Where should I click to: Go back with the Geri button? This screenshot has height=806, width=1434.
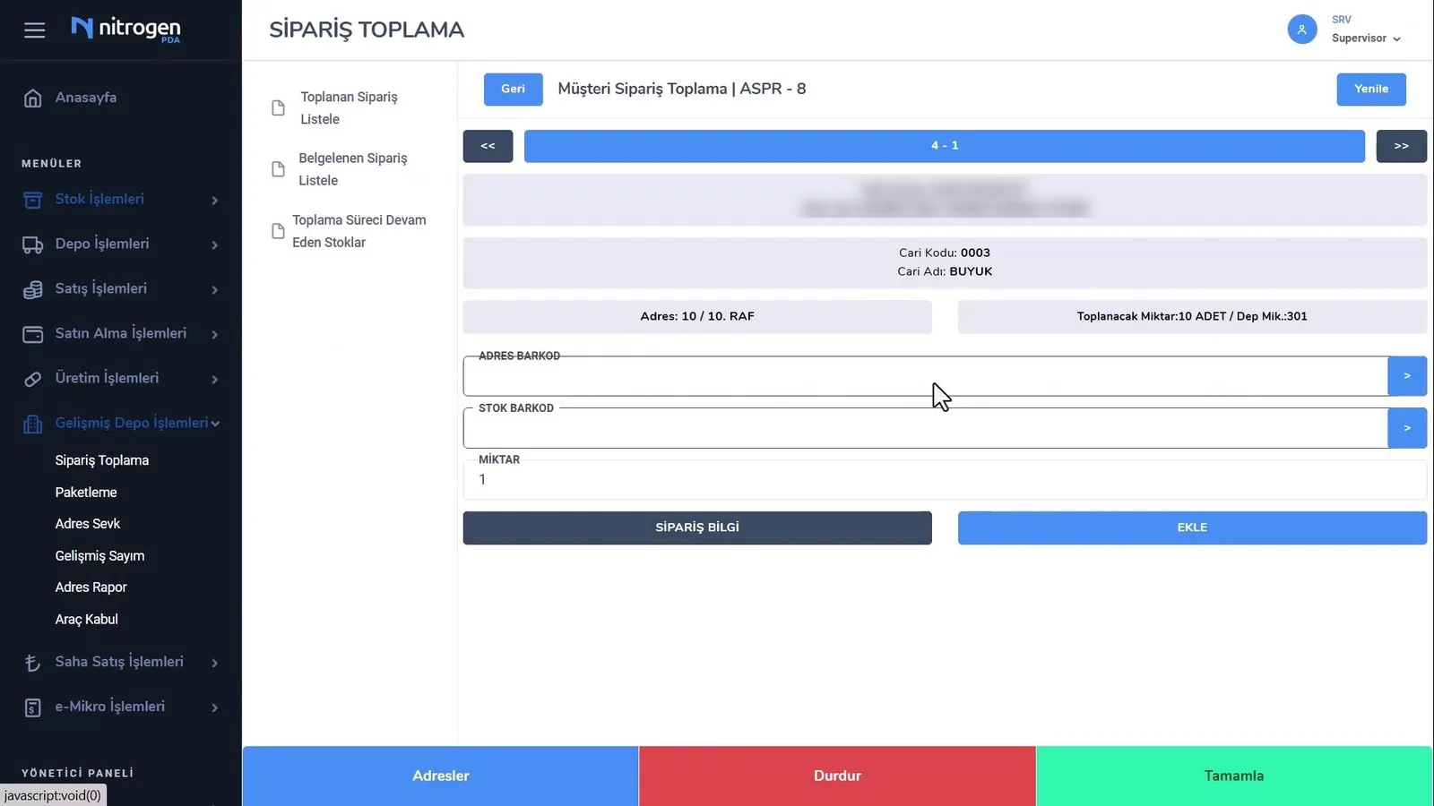(513, 90)
